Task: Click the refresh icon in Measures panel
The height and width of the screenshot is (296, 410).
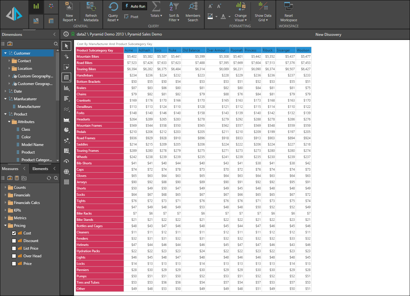Action: tap(49, 178)
